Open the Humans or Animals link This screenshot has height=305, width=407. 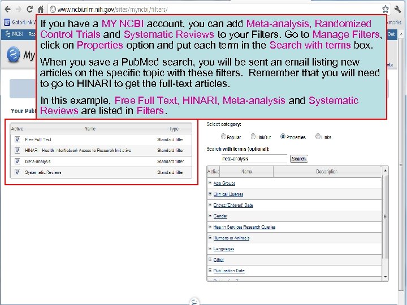pos(231,238)
